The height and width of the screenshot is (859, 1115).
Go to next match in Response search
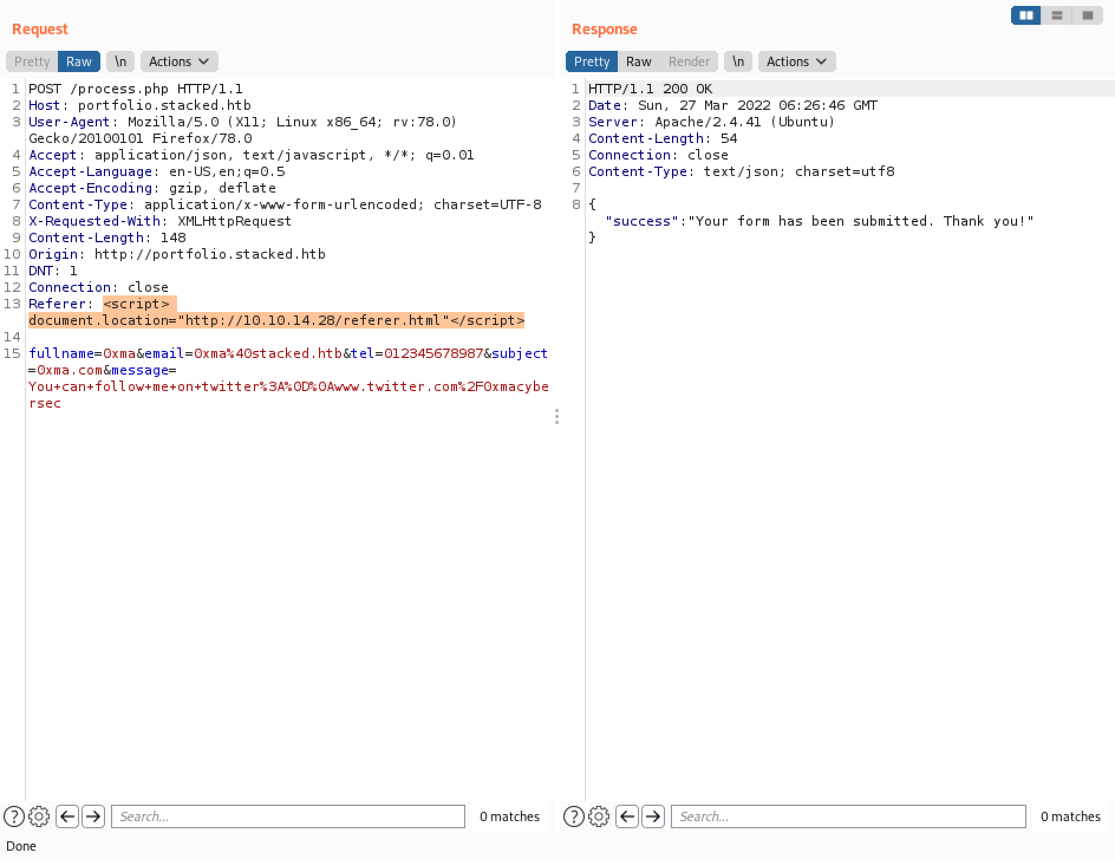pyautogui.click(x=653, y=816)
